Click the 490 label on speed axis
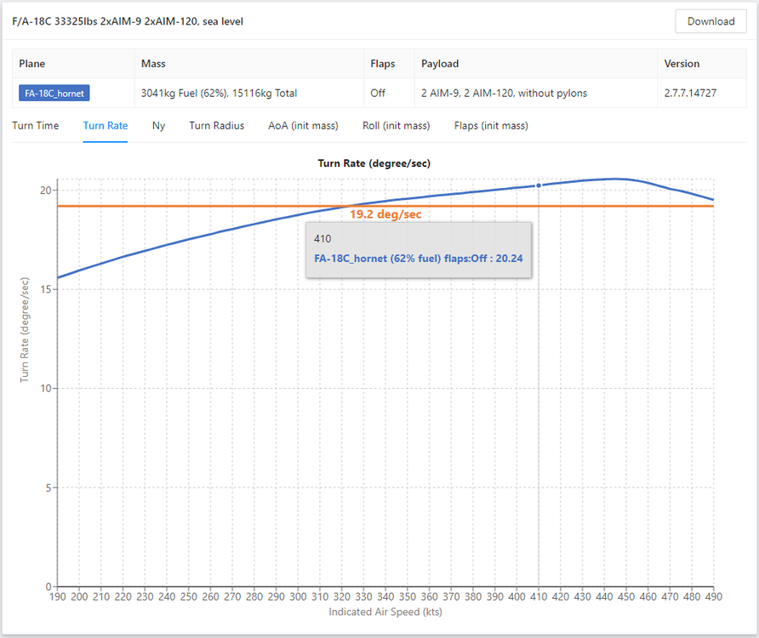Screen dimensions: 759x638 pyautogui.click(x=712, y=598)
